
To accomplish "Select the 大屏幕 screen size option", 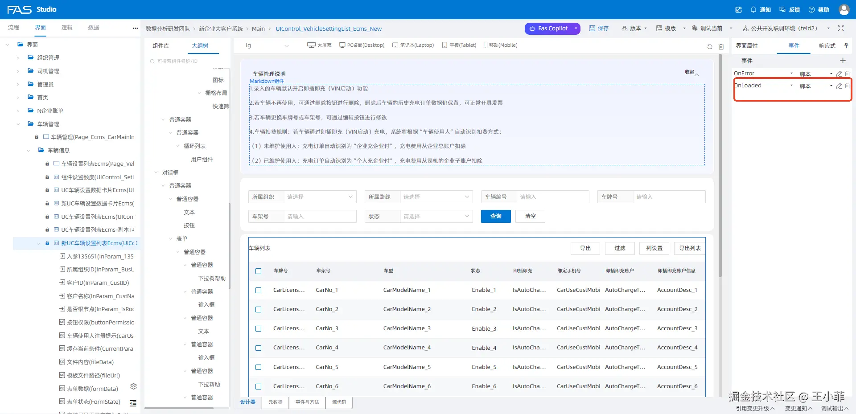I will click(319, 45).
